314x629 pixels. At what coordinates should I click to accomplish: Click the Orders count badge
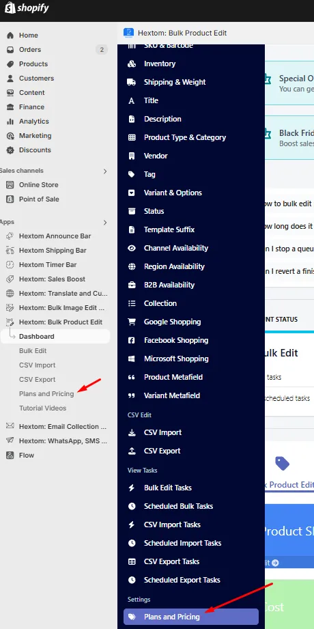102,50
